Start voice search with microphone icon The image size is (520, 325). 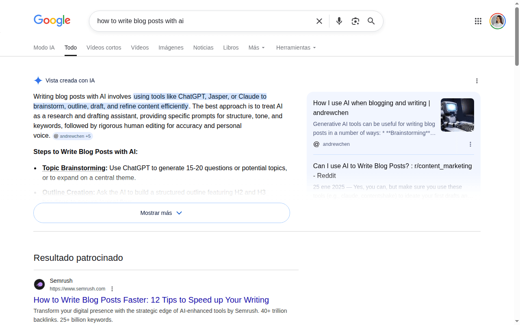click(x=339, y=21)
